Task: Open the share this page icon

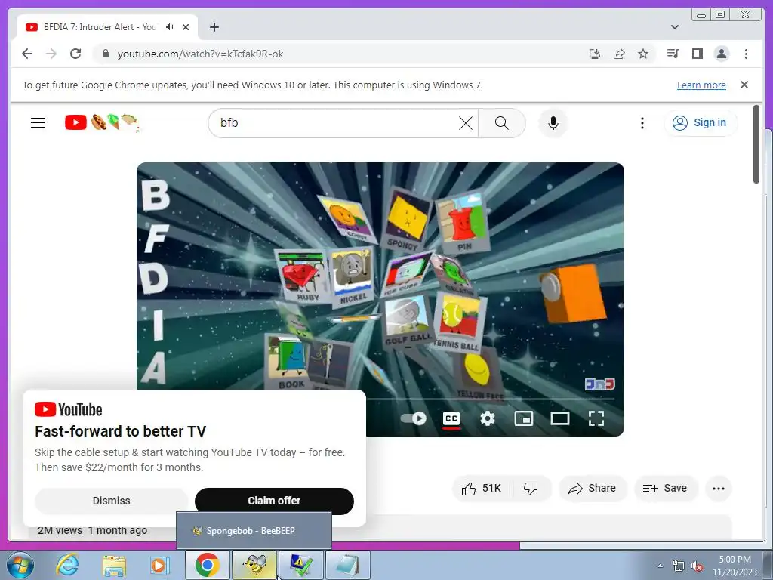Action: [619, 54]
